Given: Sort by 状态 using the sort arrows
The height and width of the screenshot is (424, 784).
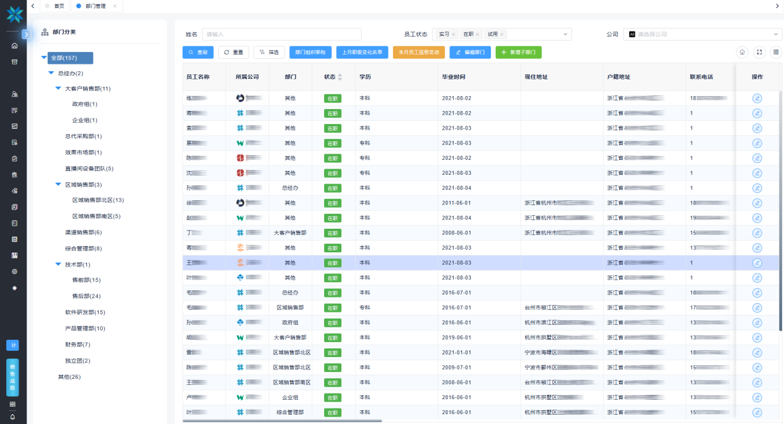Looking at the screenshot, I should pyautogui.click(x=340, y=77).
